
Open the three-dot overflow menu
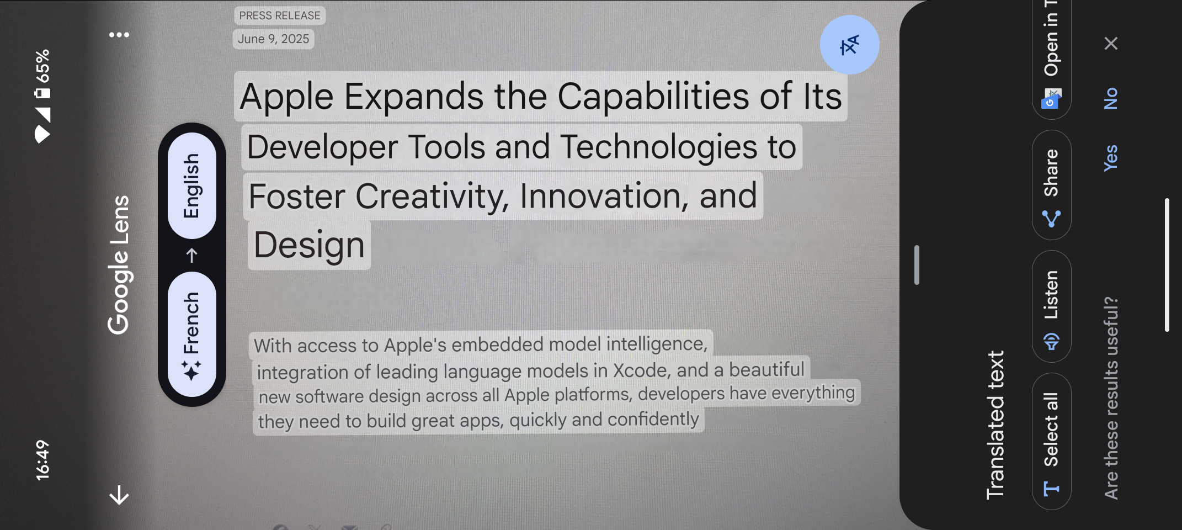coord(119,35)
